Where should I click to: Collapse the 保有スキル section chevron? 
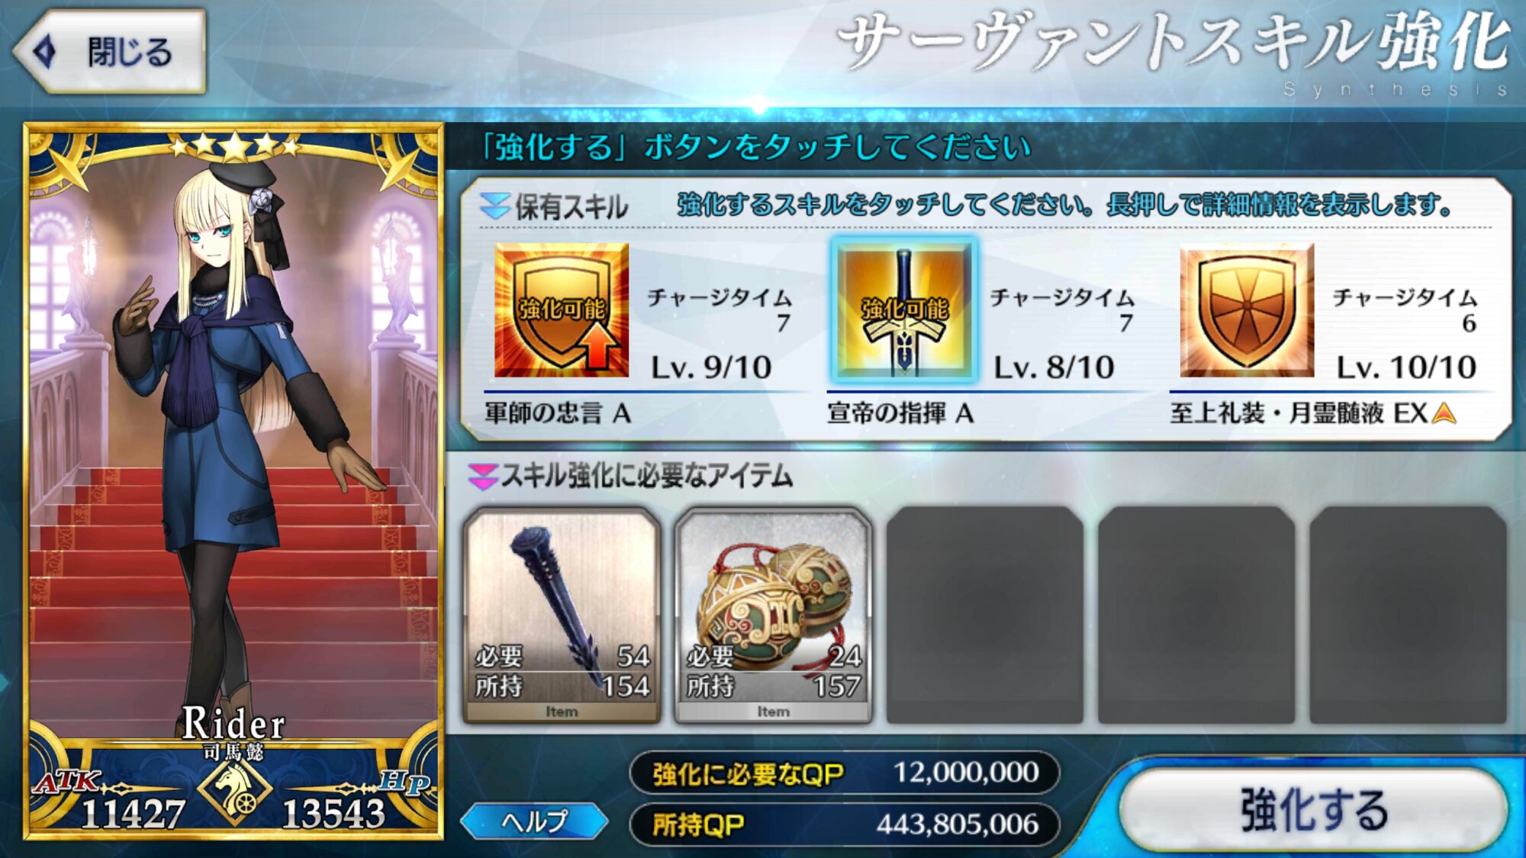pos(494,206)
